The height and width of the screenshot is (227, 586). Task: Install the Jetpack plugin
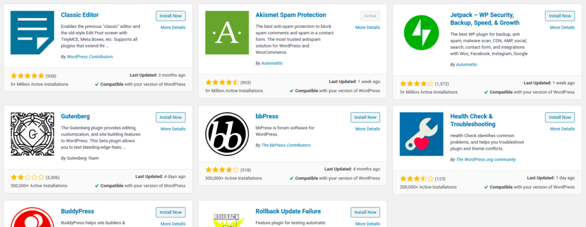coord(560,16)
